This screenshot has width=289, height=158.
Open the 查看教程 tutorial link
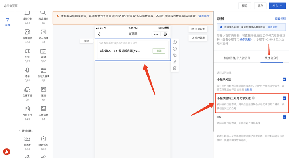280,19
